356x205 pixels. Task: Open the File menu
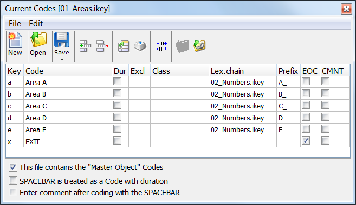(x=15, y=24)
